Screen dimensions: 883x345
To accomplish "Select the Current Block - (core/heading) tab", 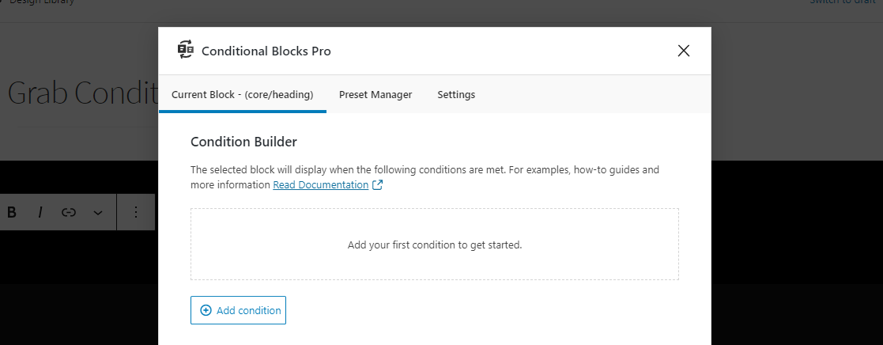I will click(242, 95).
